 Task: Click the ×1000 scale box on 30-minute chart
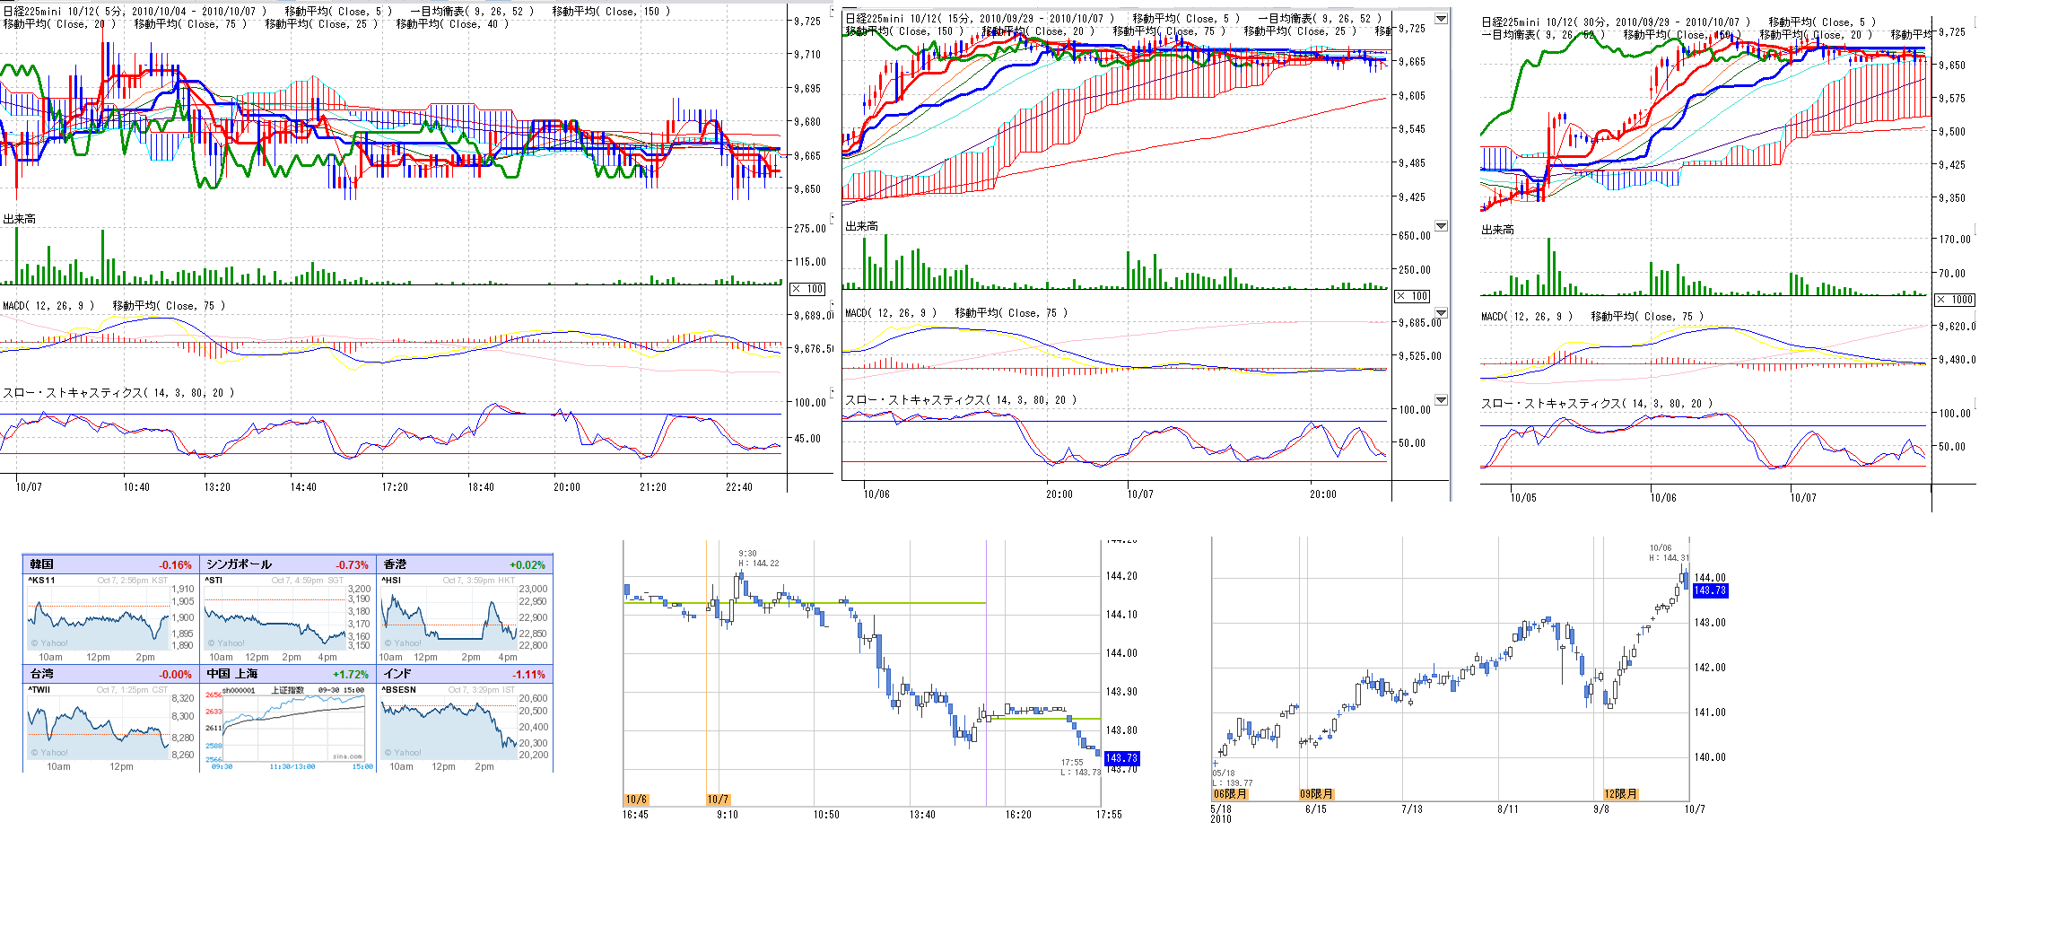[1955, 300]
